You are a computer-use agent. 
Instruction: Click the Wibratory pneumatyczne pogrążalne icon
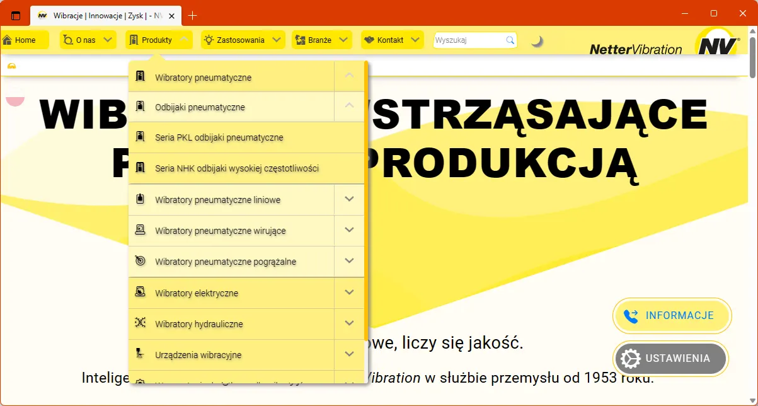[141, 261]
